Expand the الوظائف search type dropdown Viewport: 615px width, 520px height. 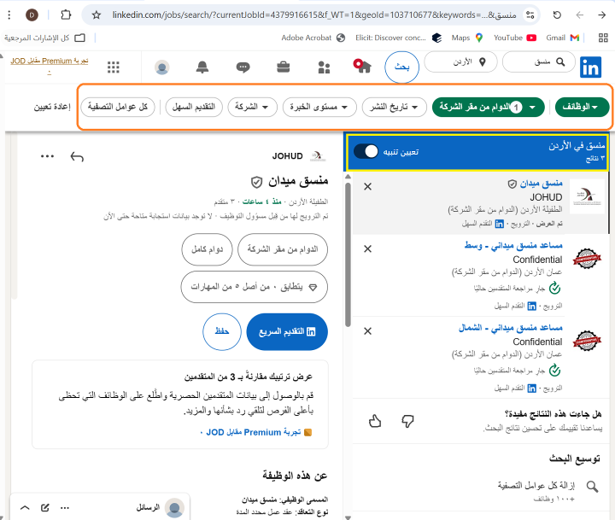(583, 107)
